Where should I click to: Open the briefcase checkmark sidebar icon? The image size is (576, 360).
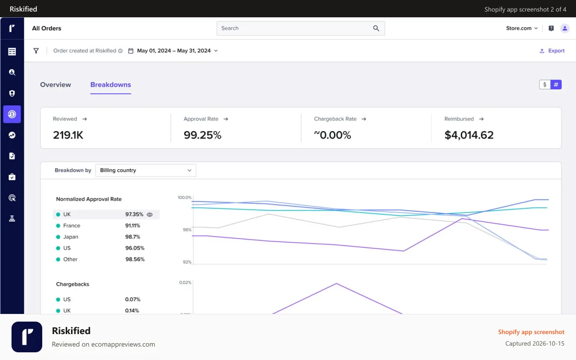(x=12, y=177)
